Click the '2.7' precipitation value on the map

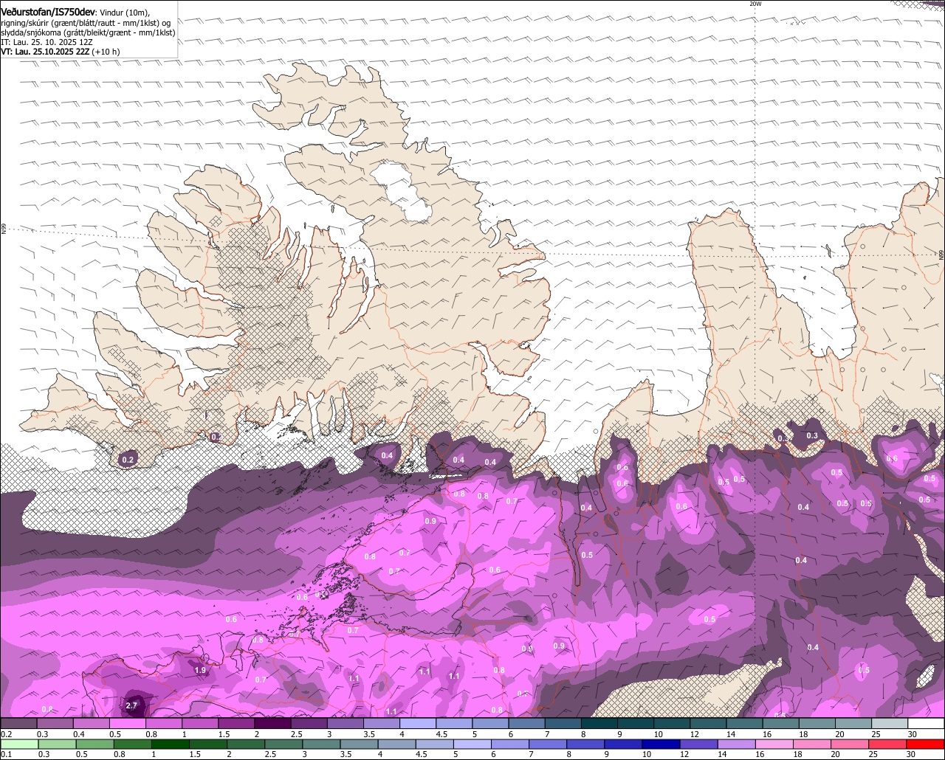click(131, 706)
